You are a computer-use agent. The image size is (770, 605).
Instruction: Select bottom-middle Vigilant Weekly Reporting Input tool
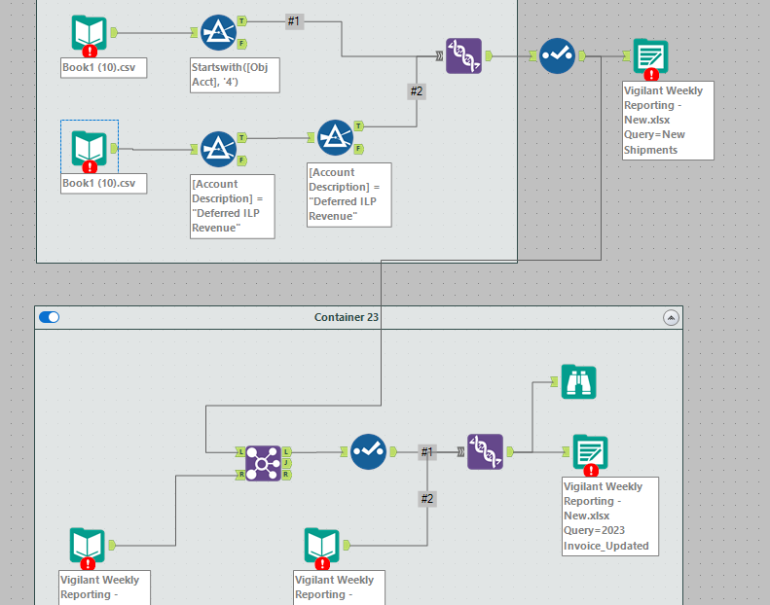click(x=321, y=545)
